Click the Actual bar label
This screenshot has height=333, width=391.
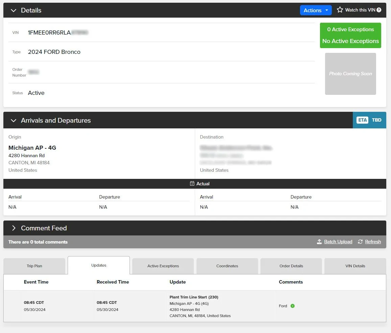[x=203, y=184]
